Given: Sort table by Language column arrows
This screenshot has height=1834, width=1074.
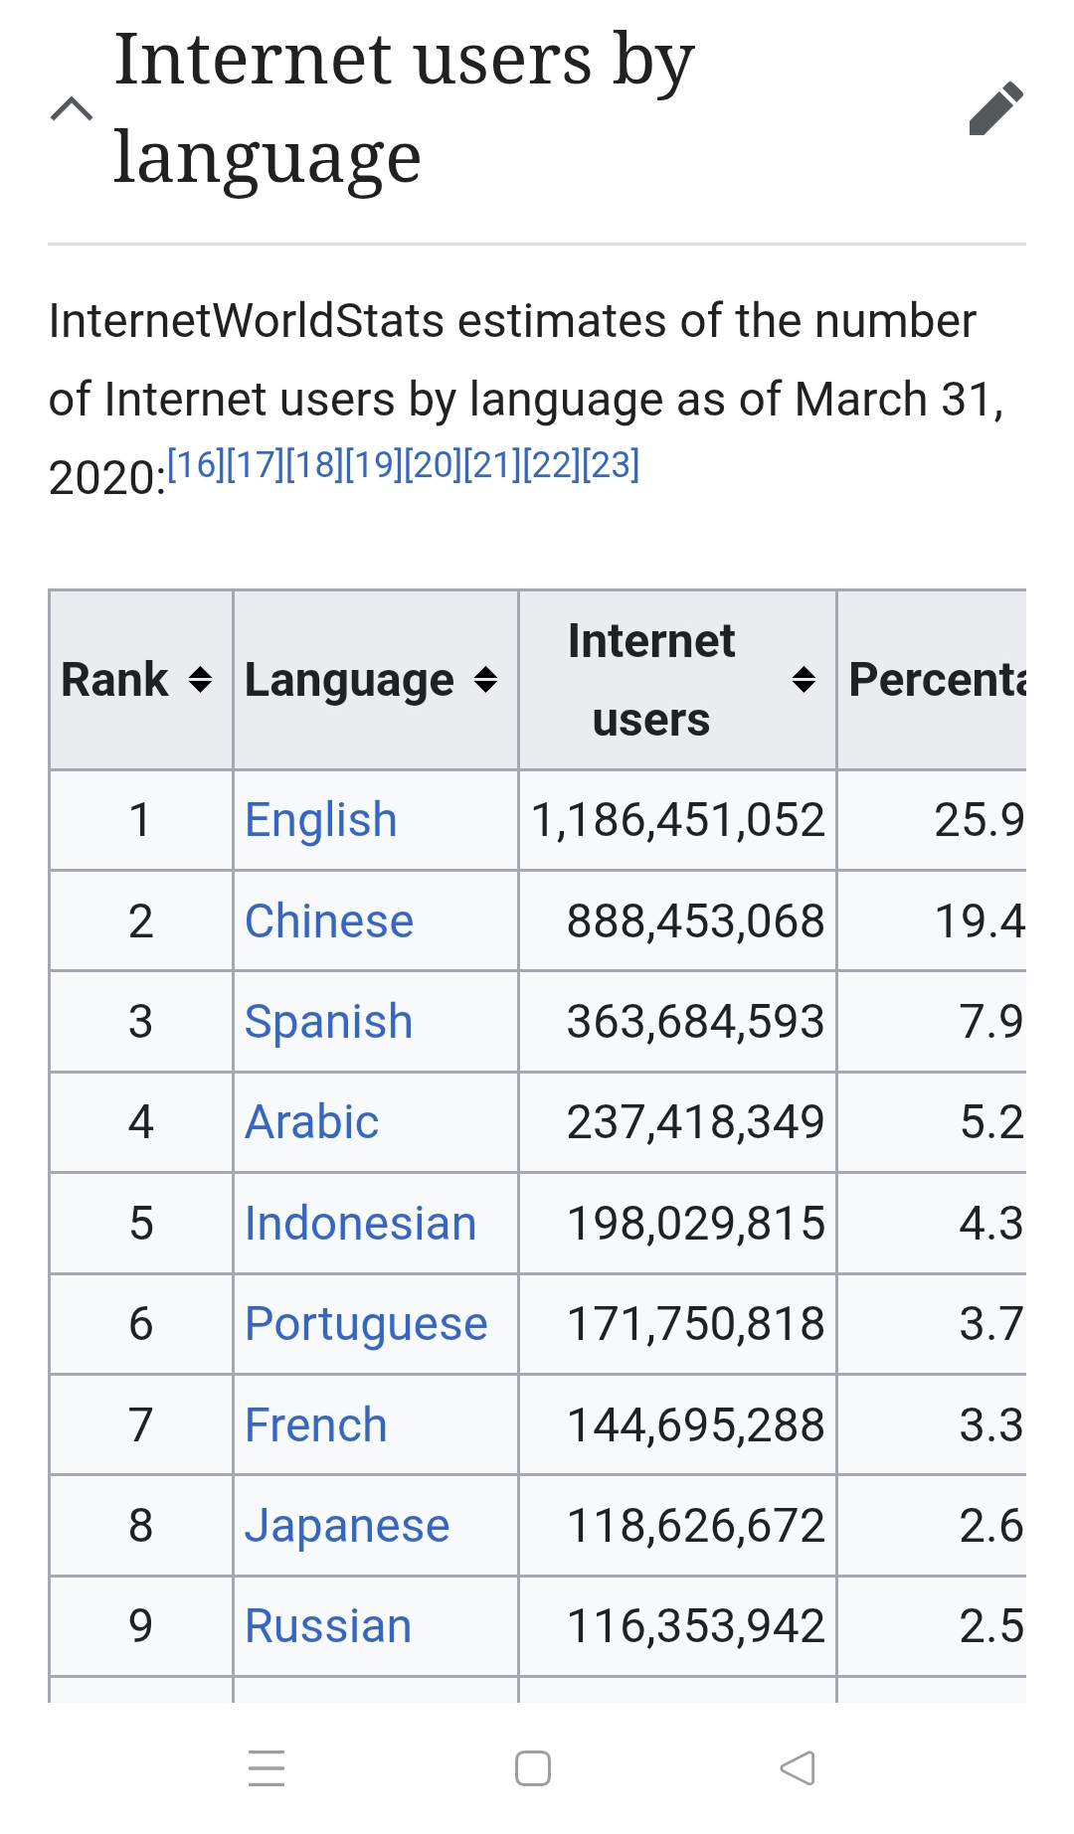Looking at the screenshot, I should [x=485, y=680].
